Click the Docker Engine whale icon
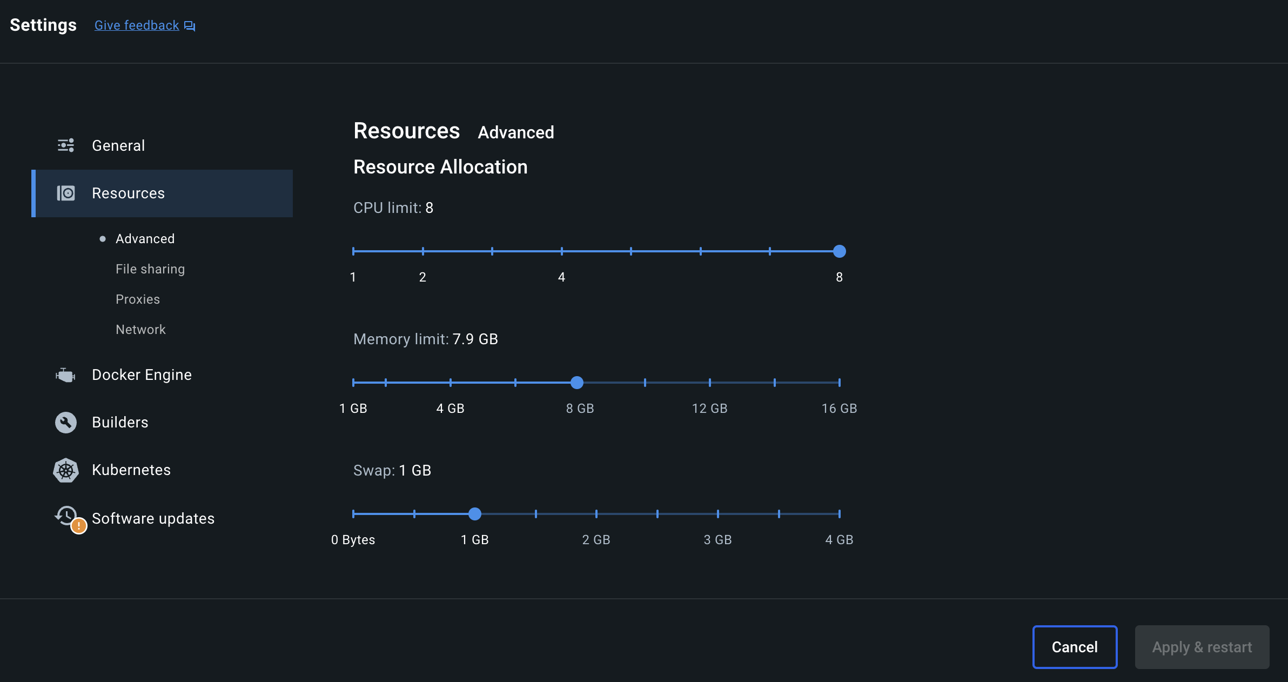The width and height of the screenshot is (1288, 682). (x=65, y=375)
